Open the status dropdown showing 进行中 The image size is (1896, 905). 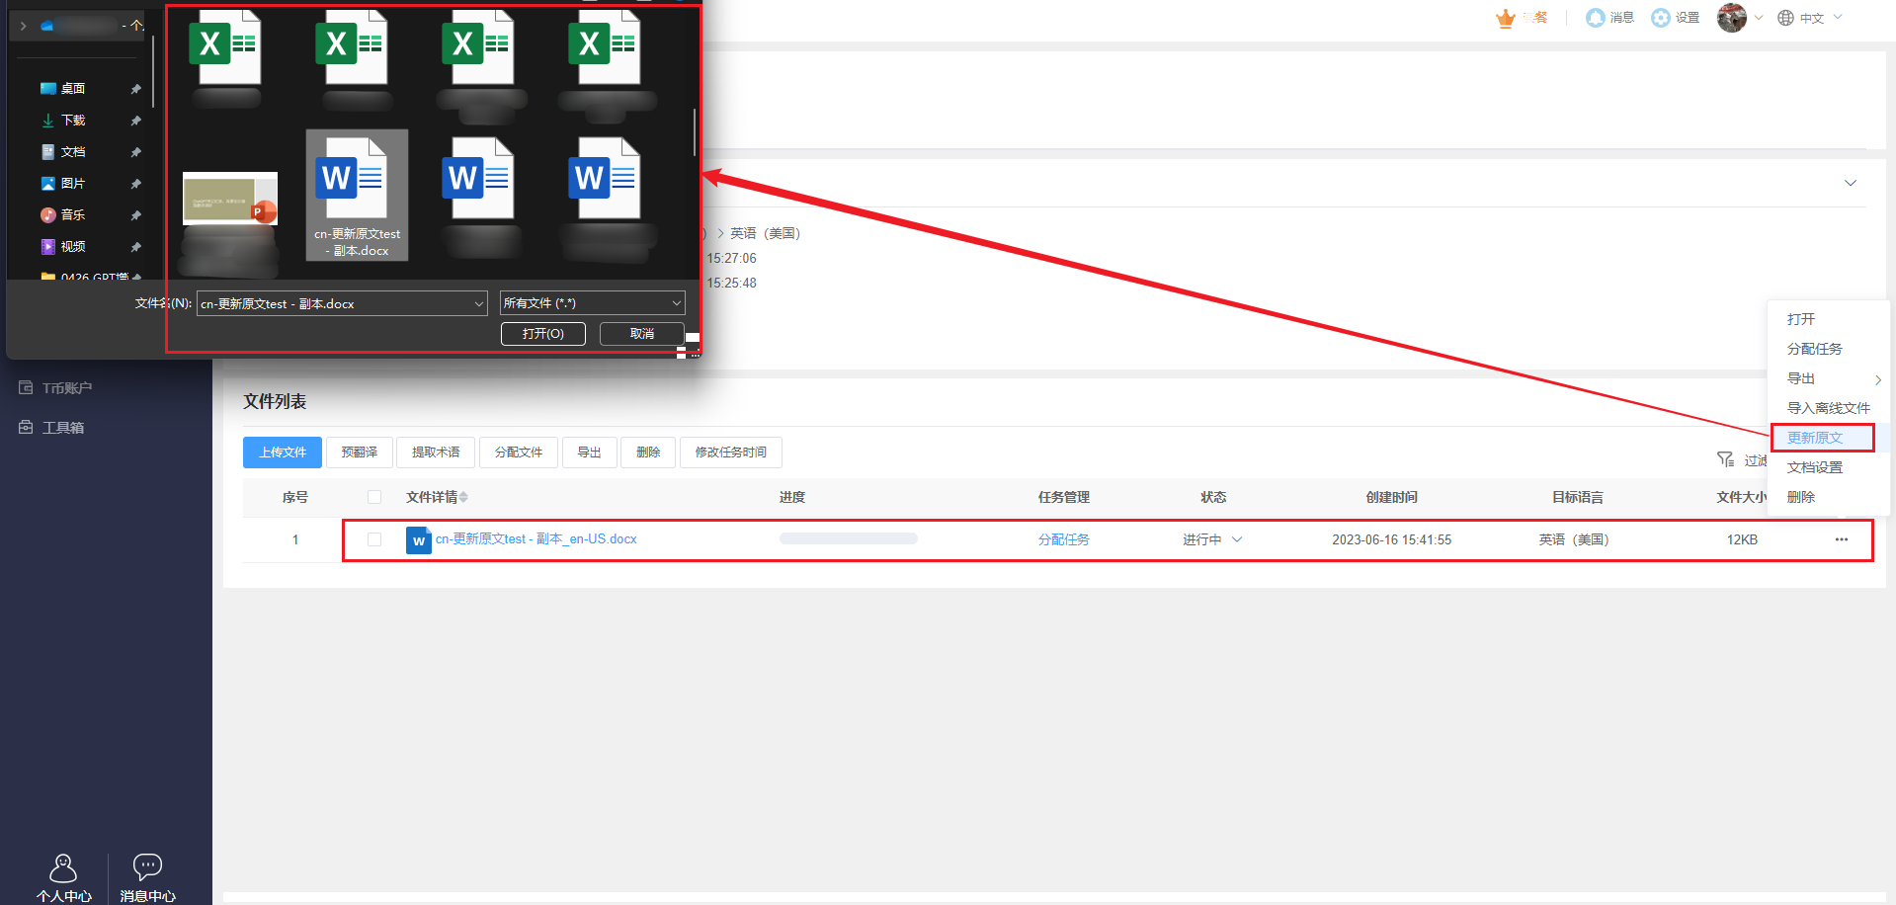1237,539
